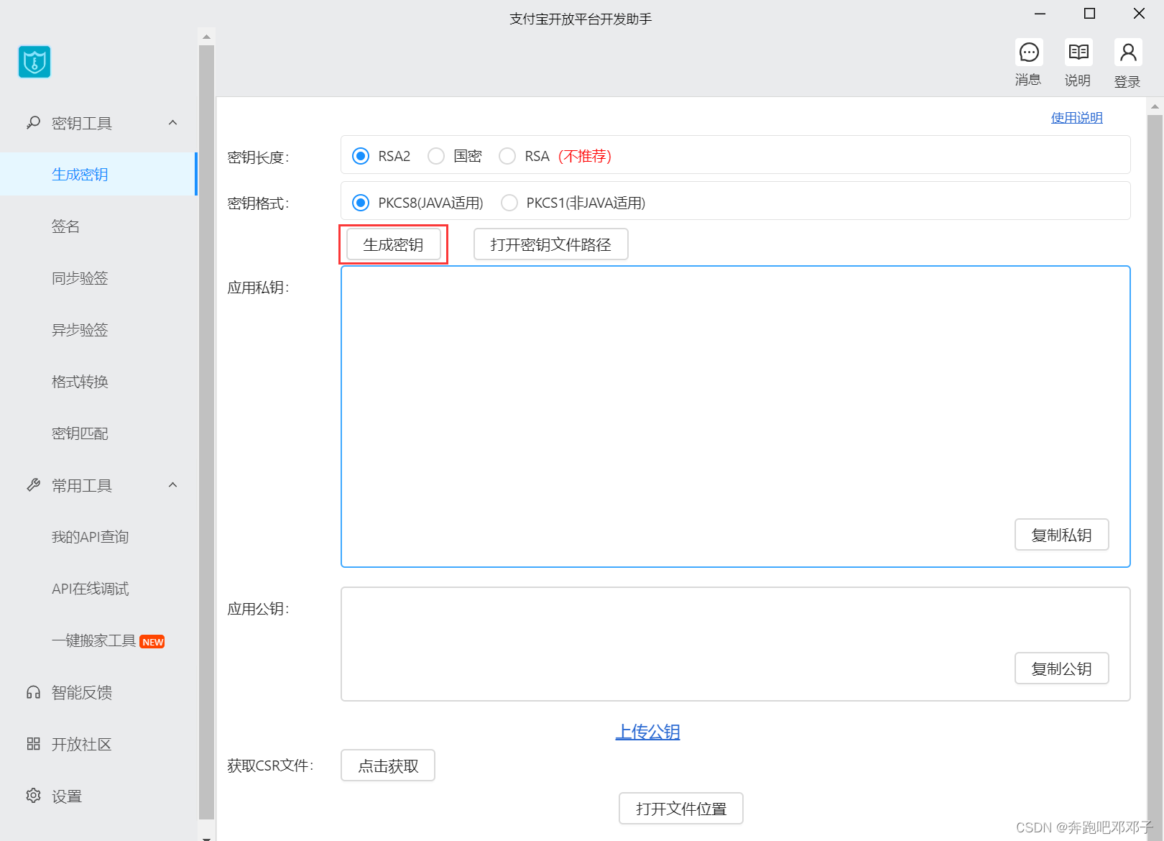Screen dimensions: 1164x841
Task: Click the sidebar scrollbar up arrow
Action: 207,37
